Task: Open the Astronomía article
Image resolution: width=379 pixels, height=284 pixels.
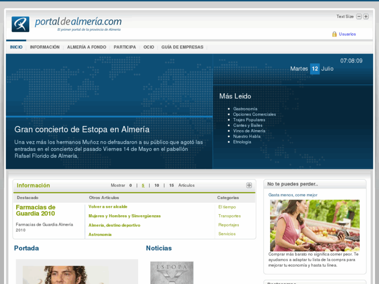Action: pos(100,234)
